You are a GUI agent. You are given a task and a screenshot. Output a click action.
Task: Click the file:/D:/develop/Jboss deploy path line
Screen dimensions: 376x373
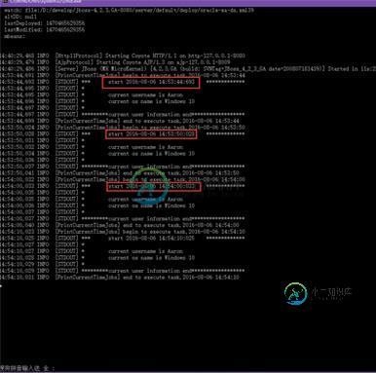(129, 10)
